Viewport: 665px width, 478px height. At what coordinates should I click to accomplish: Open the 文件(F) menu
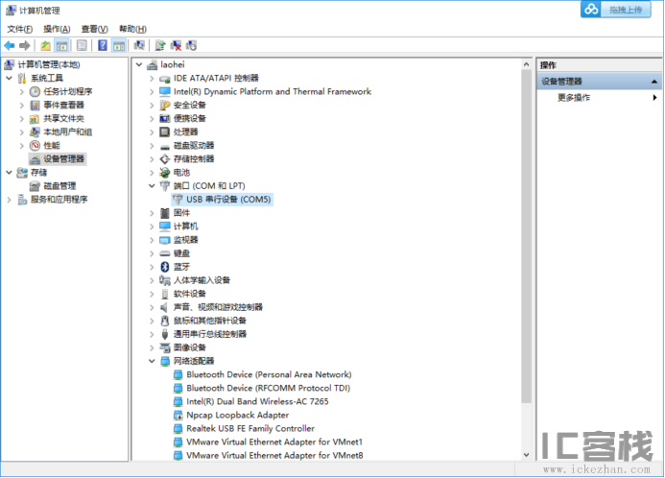point(20,29)
